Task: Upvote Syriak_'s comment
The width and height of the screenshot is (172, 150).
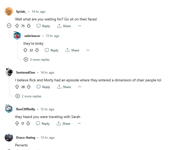Action: point(17,26)
